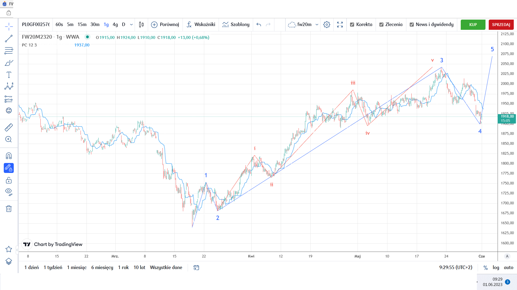Select the brush drawing tool
The height and width of the screenshot is (290, 517).
tap(9, 63)
